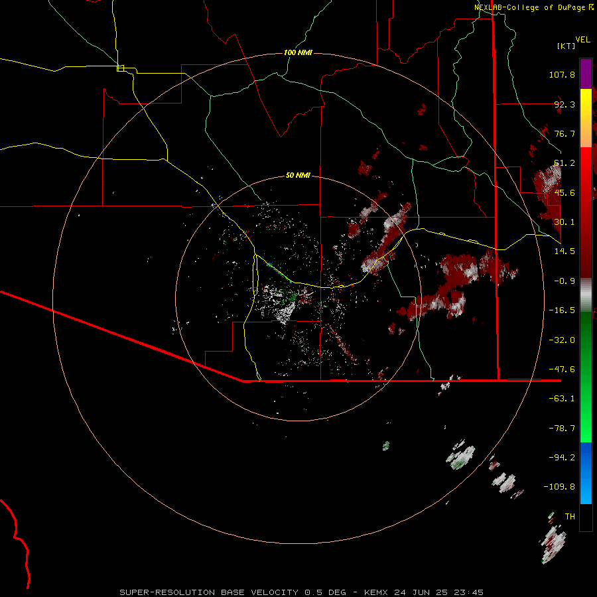Select the 76.7 value on velocity scale

(x=564, y=133)
